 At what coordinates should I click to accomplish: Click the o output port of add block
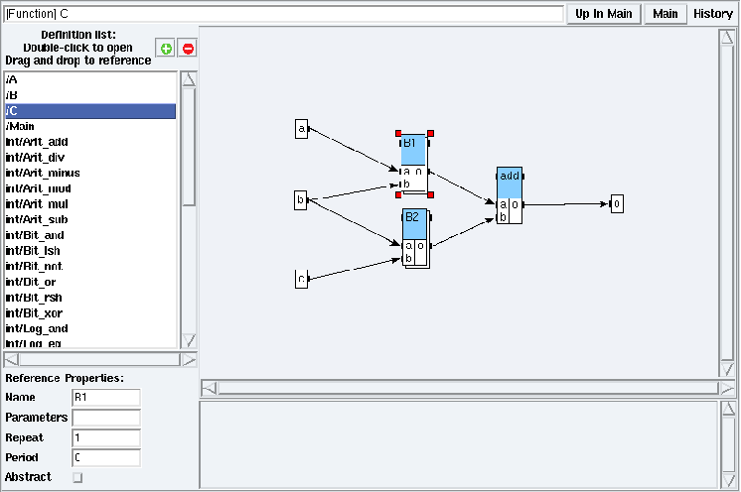[516, 204]
